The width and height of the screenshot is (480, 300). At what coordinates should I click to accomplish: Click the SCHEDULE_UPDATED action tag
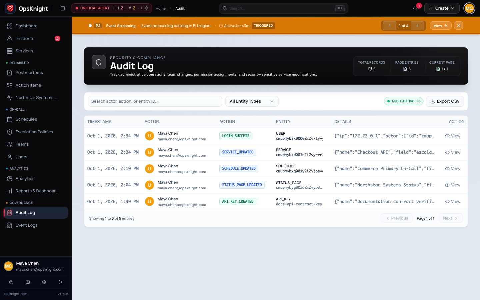click(x=239, y=169)
